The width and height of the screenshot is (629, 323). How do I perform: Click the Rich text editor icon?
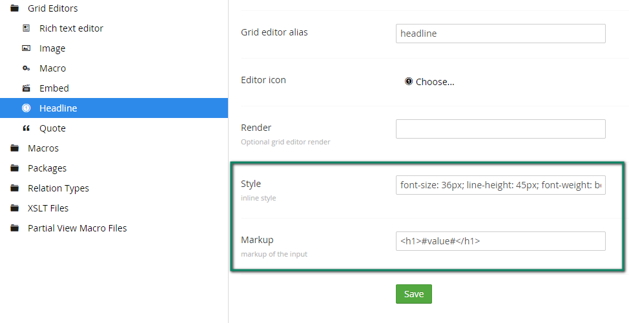tap(26, 28)
